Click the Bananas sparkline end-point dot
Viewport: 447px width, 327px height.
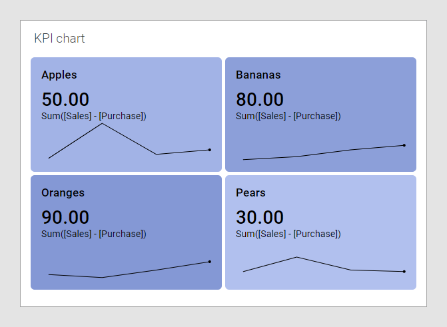[x=404, y=145]
